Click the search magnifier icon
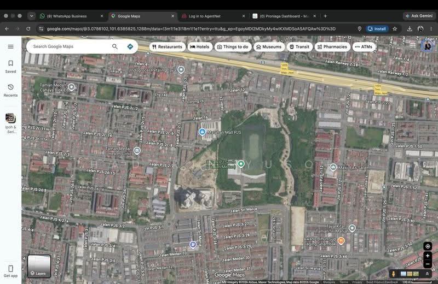 [115, 46]
